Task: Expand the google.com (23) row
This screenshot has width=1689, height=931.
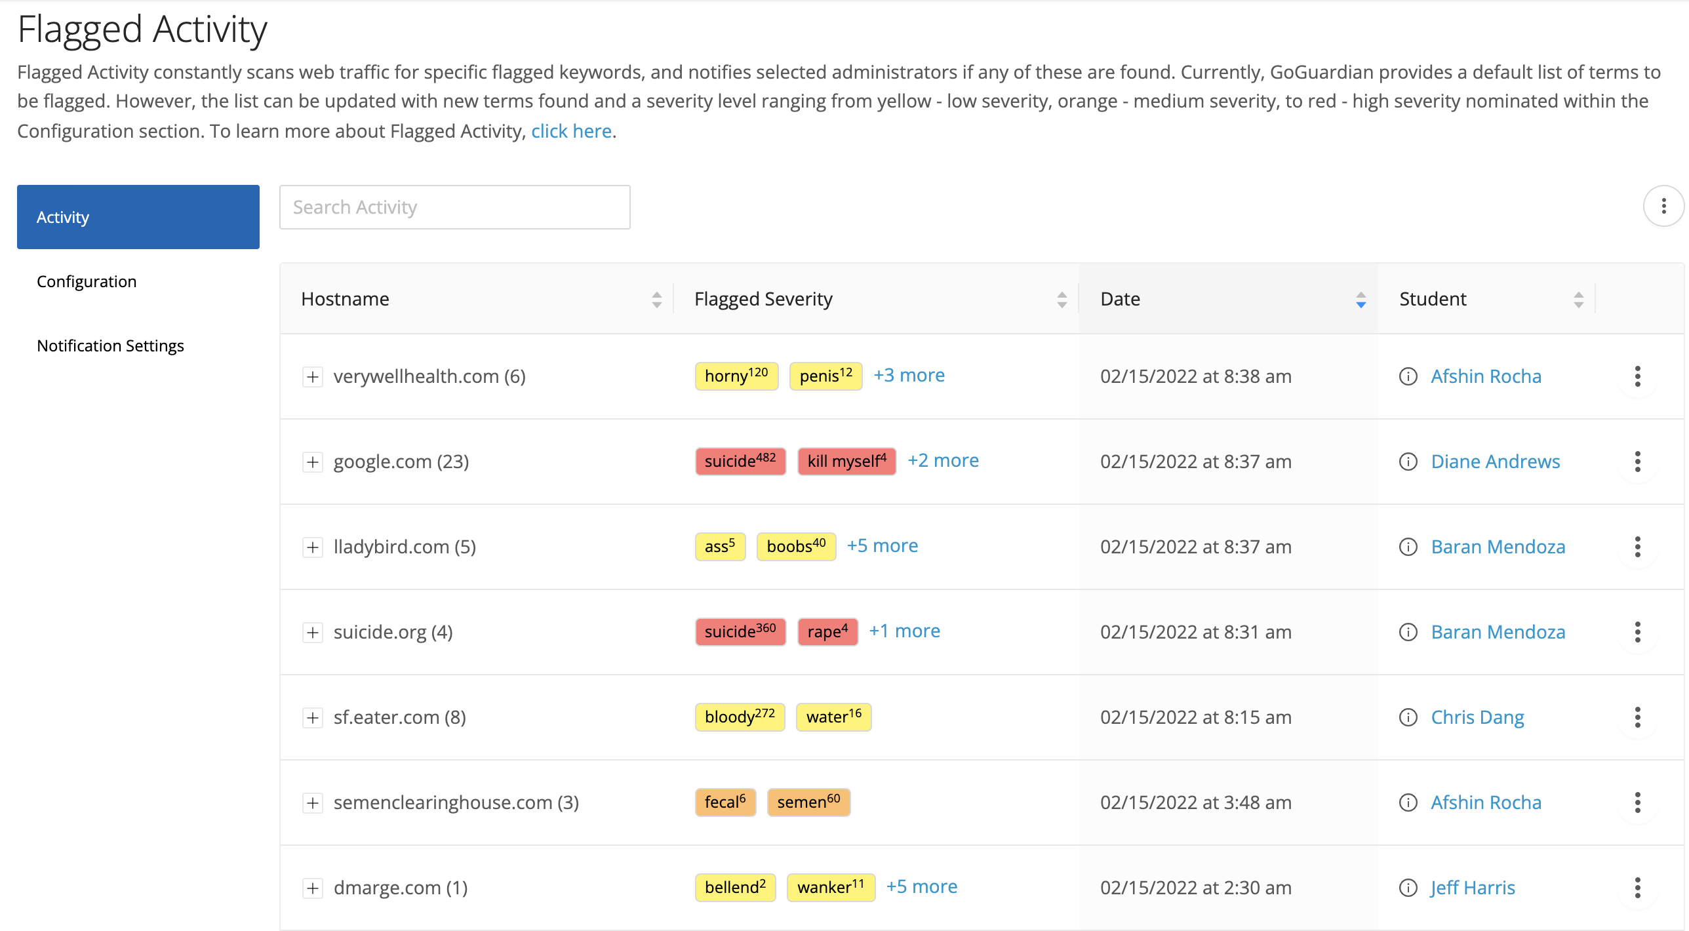Action: 313,462
